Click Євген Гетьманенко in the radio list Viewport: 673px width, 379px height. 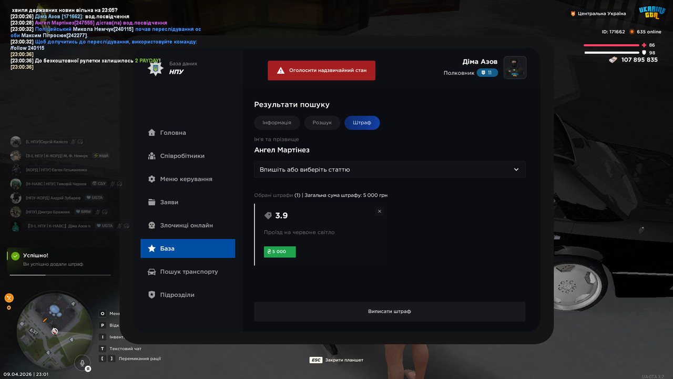(56, 170)
